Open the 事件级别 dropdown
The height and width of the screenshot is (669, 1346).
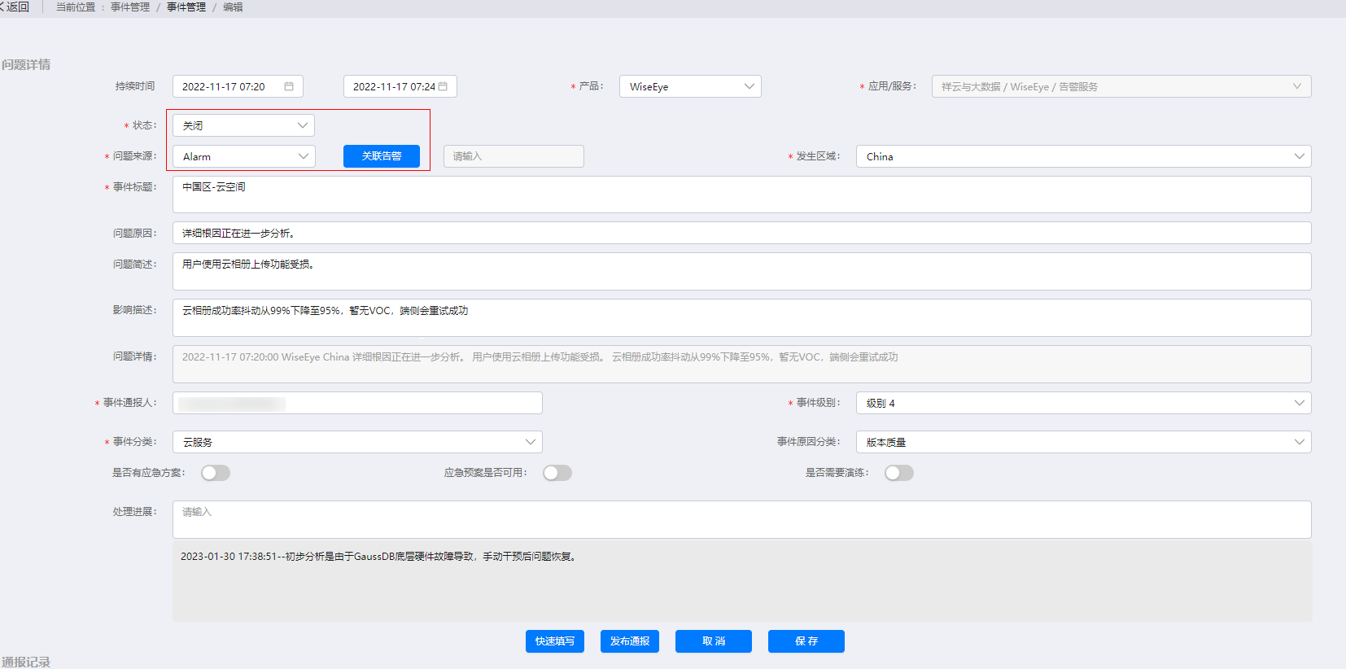tap(1083, 403)
